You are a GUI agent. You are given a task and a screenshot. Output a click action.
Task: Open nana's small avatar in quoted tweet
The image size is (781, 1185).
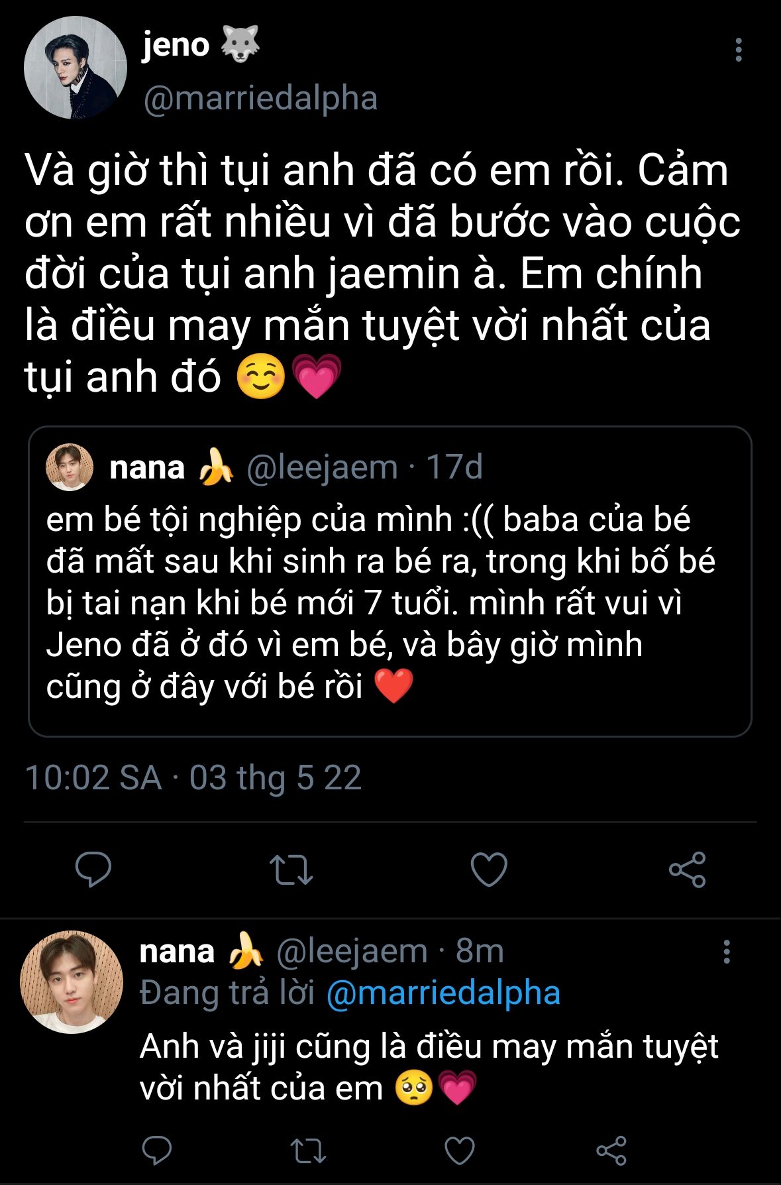point(70,467)
